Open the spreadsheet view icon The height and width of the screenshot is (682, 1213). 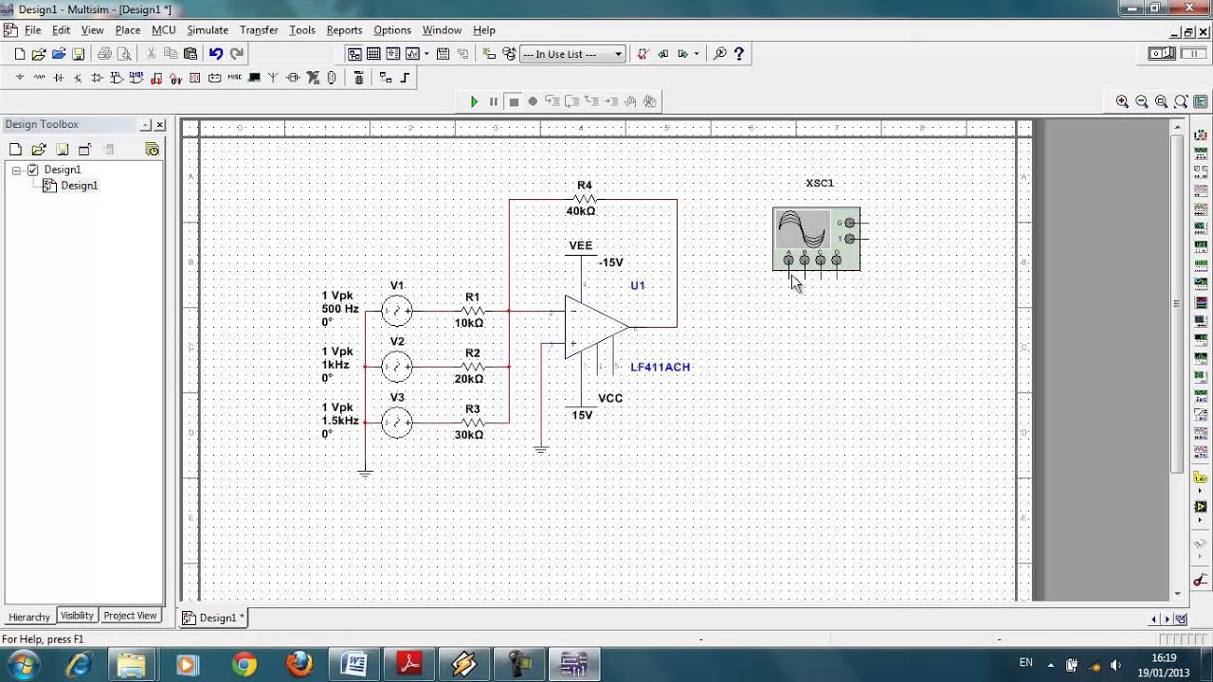373,54
